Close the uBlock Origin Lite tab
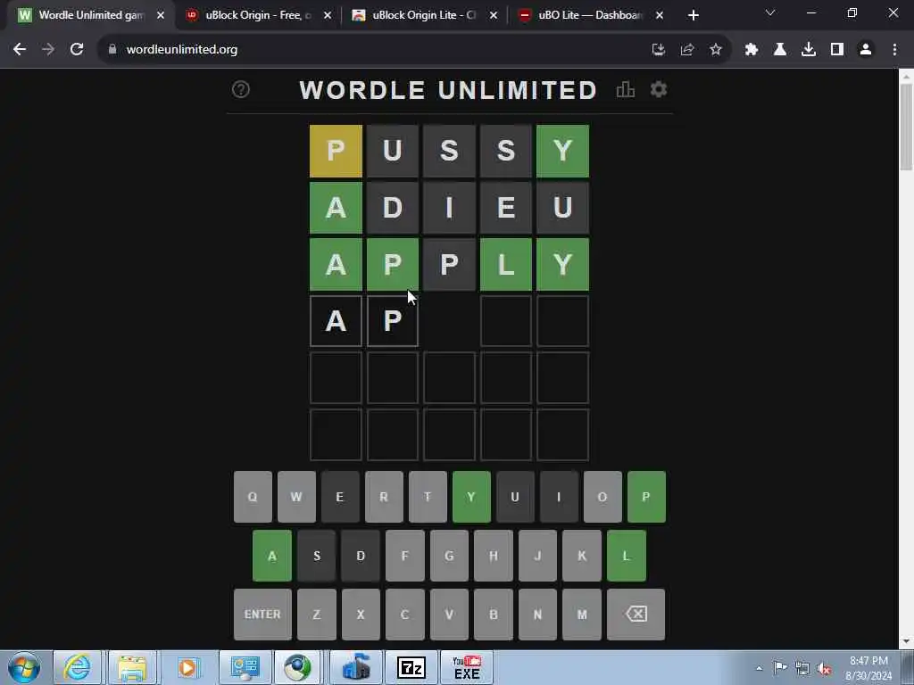 pos(494,15)
